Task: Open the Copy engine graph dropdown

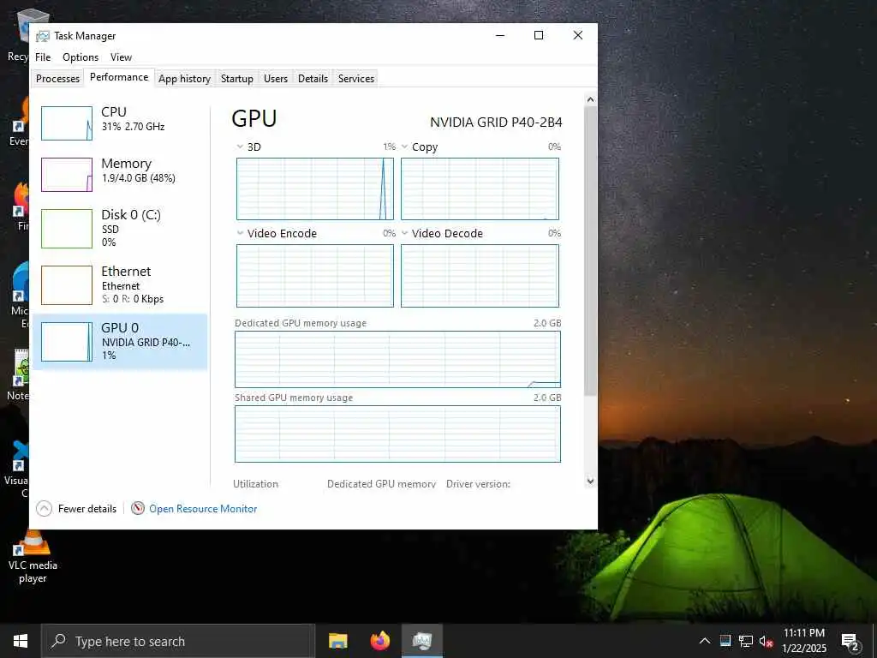Action: pos(404,147)
